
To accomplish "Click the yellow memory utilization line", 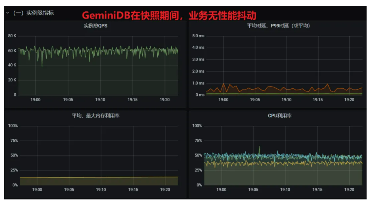I will [99, 177].
